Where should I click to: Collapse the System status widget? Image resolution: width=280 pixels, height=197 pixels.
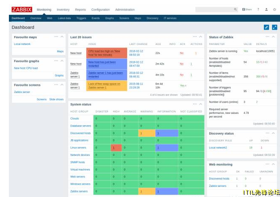[x=201, y=104]
